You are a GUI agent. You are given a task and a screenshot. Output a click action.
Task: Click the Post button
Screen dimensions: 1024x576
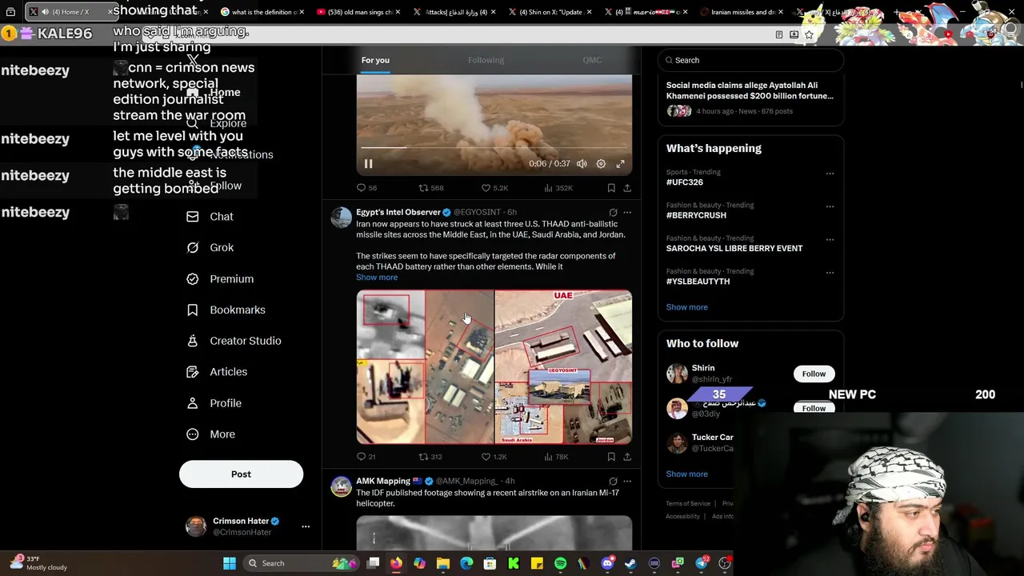point(241,474)
